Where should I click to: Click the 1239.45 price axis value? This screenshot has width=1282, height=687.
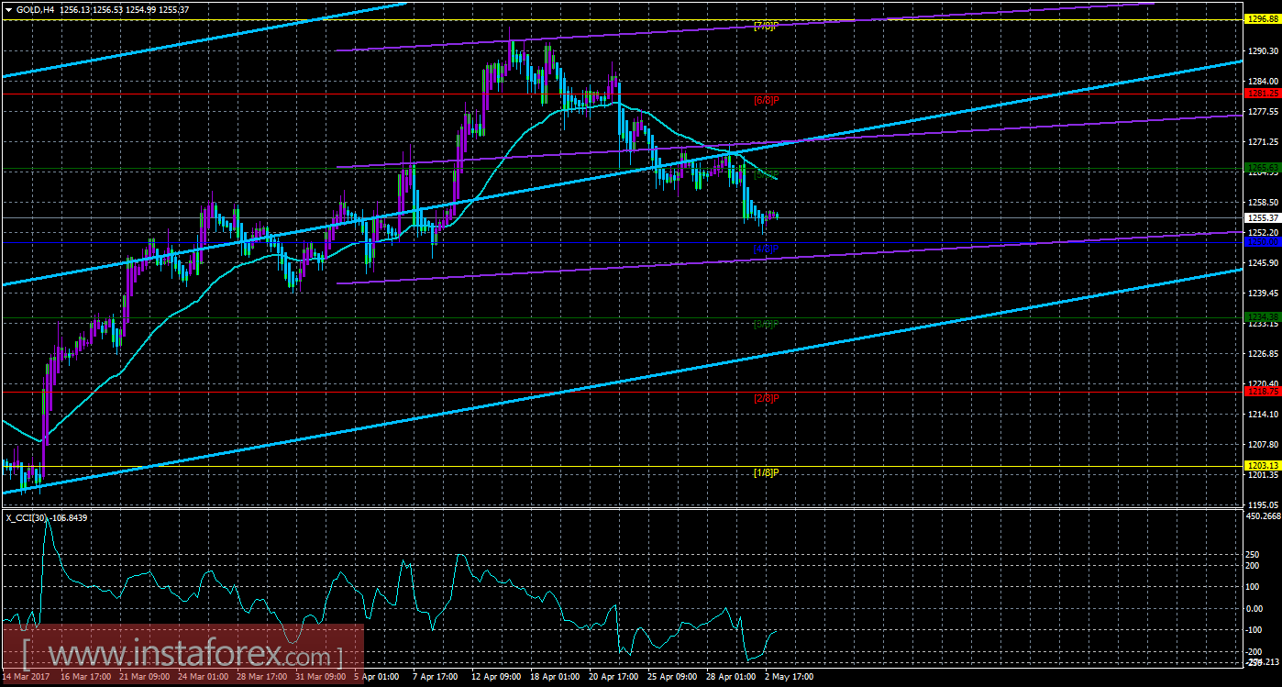pyautogui.click(x=1263, y=294)
